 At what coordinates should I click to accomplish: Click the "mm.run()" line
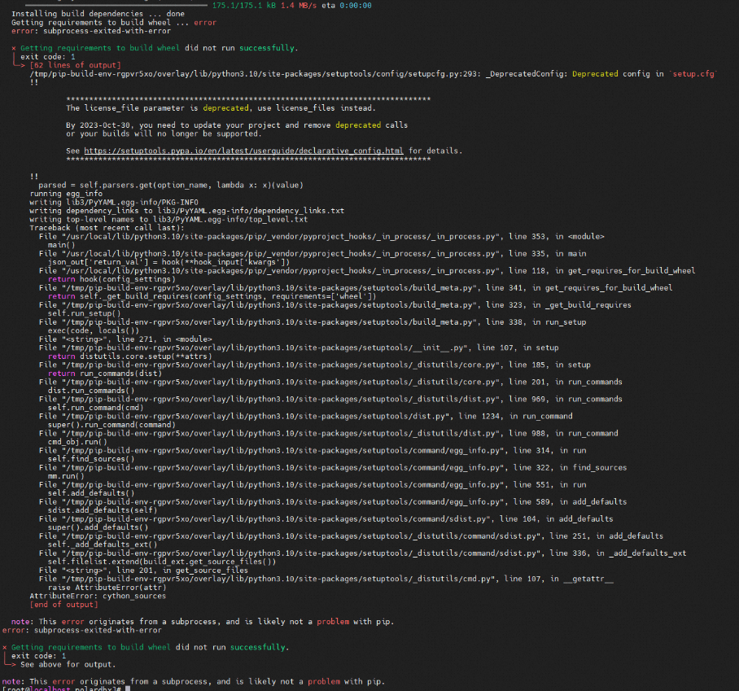click(66, 476)
